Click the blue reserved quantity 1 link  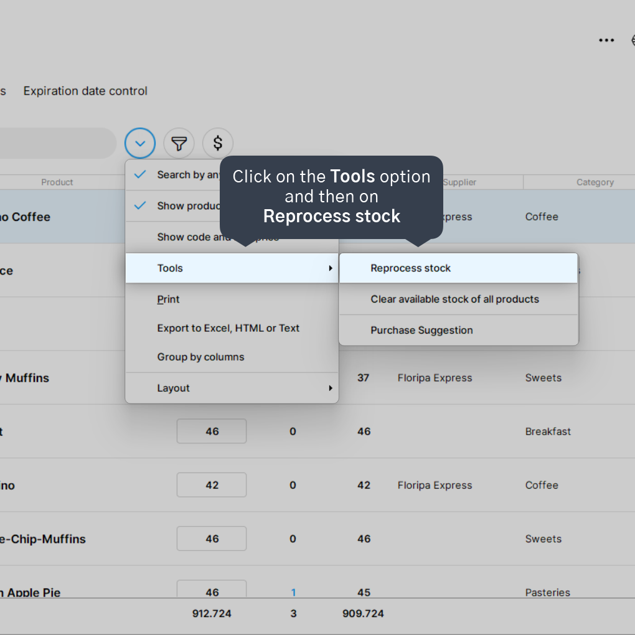[x=293, y=593]
